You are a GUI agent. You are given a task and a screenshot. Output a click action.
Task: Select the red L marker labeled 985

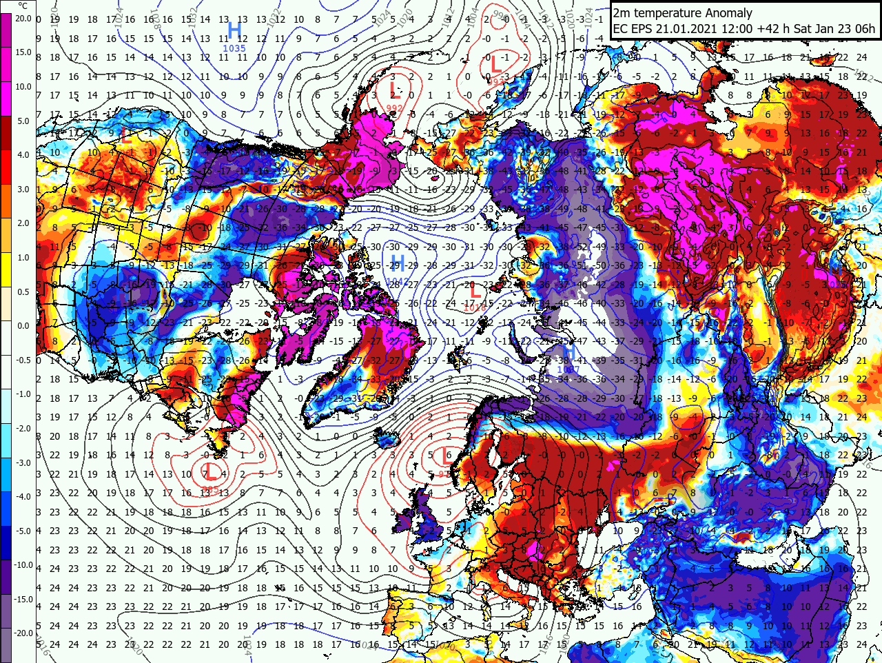211,472
